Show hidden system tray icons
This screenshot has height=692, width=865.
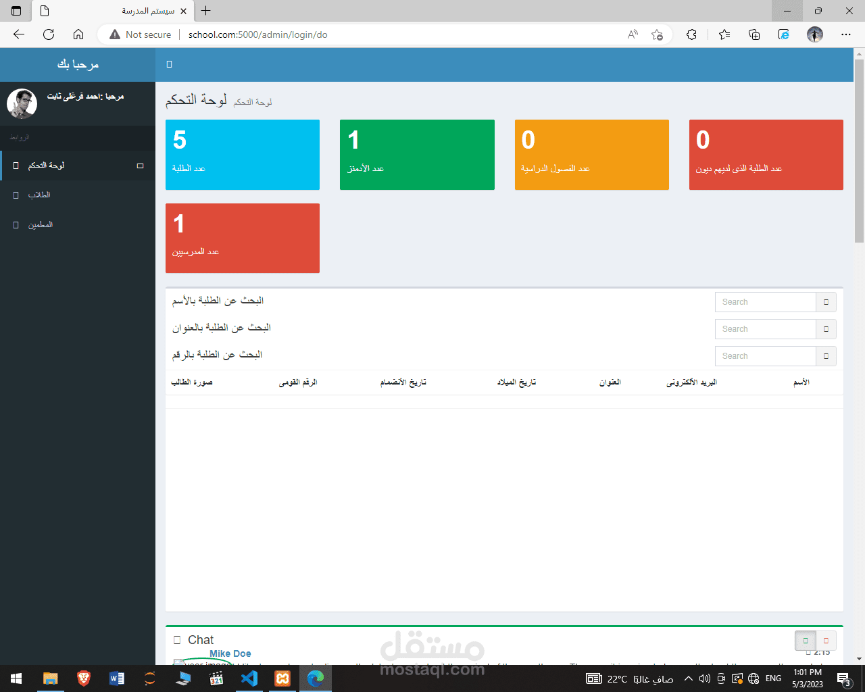point(688,678)
